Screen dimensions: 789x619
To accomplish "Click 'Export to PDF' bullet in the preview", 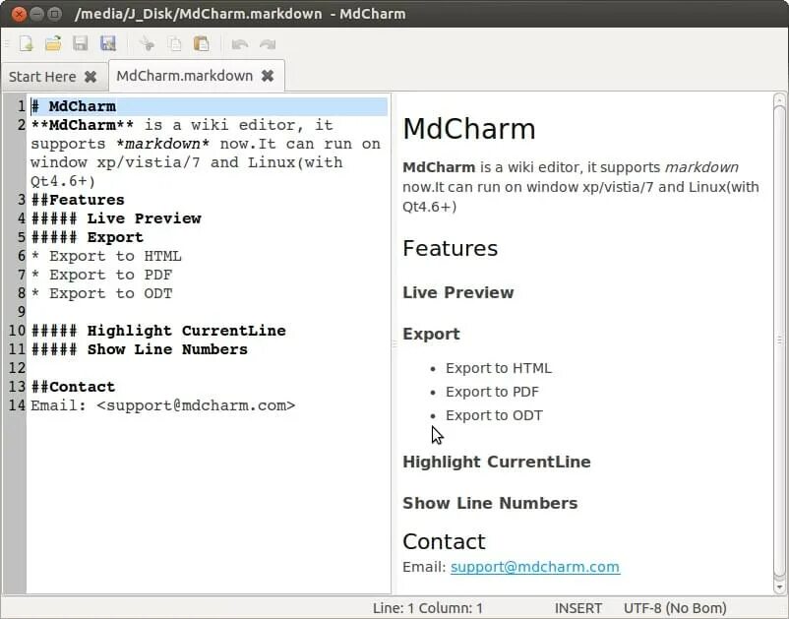I will click(x=492, y=392).
